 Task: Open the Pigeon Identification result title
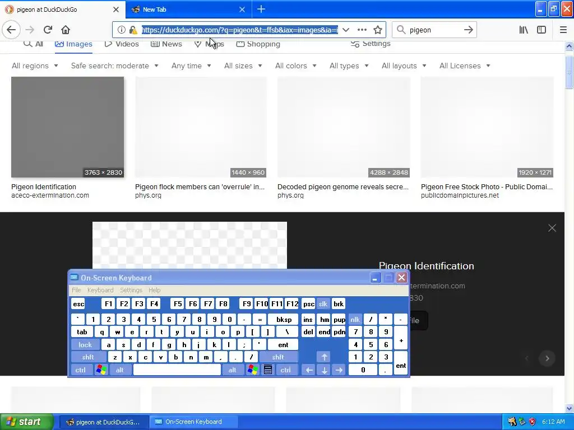[44, 187]
